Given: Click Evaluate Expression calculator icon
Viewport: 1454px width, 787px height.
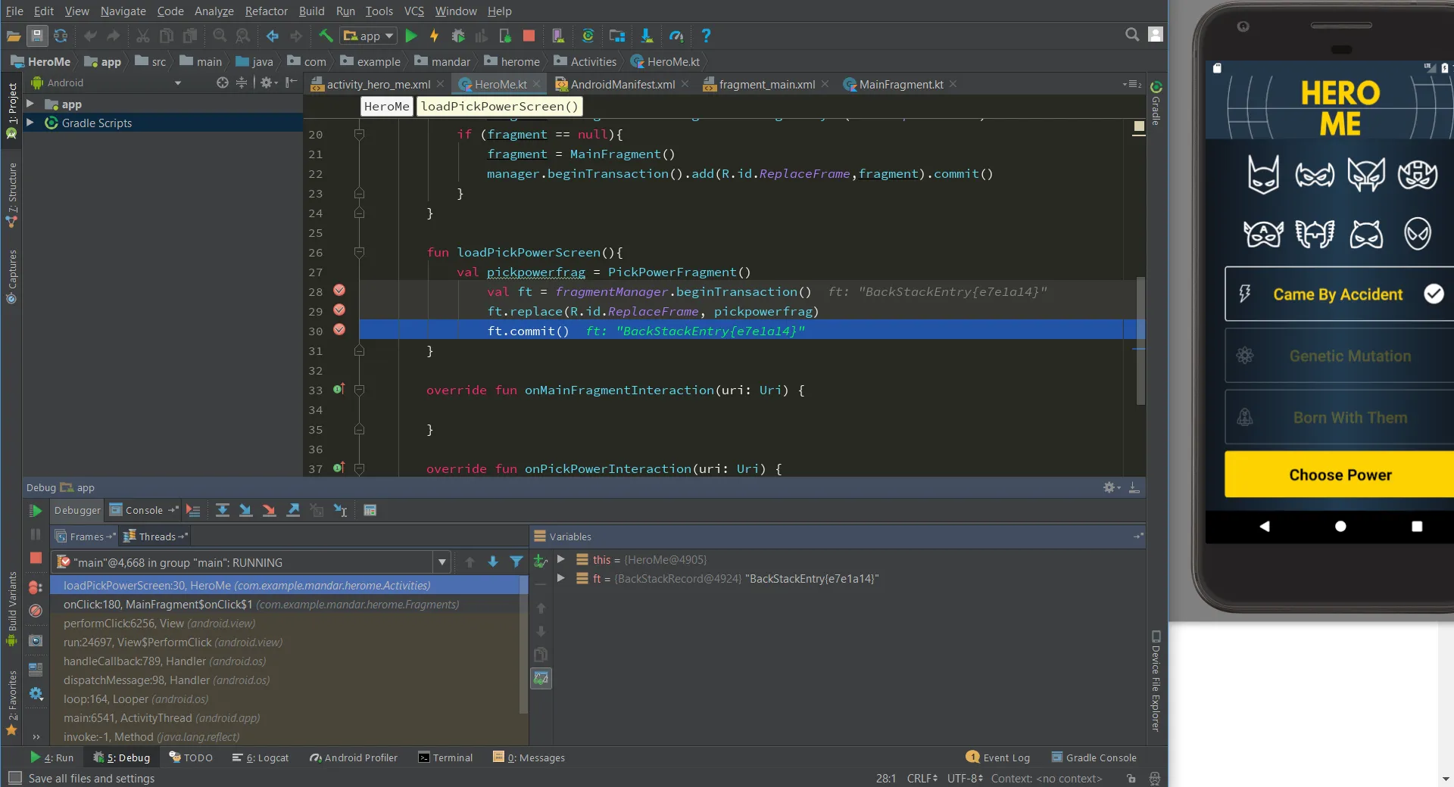Looking at the screenshot, I should [370, 511].
